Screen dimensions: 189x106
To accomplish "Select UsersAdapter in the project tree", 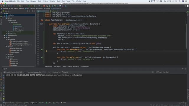I will coord(19,30).
